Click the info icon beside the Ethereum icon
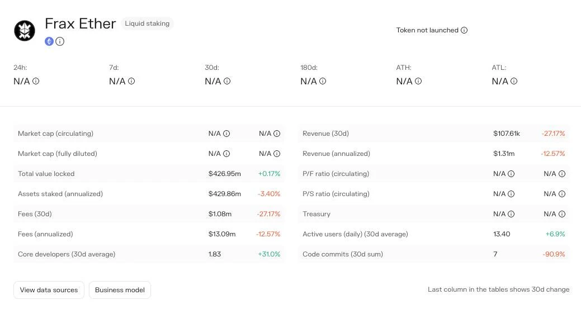The width and height of the screenshot is (581, 309). point(60,41)
